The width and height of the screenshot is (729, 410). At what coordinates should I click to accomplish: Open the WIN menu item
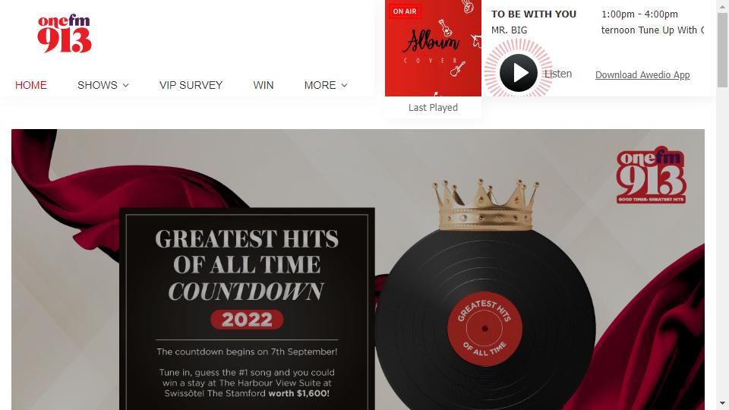264,85
